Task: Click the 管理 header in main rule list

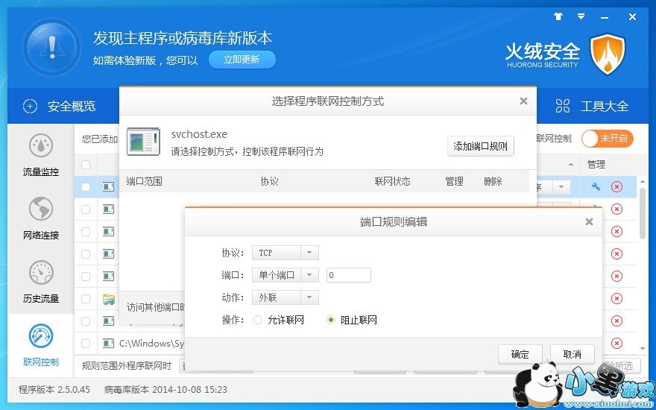Action: [x=596, y=165]
